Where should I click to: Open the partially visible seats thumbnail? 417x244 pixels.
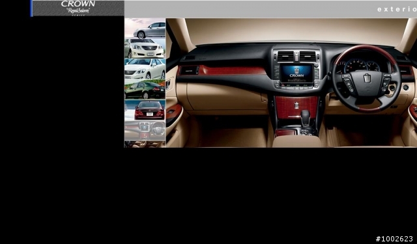(145, 144)
